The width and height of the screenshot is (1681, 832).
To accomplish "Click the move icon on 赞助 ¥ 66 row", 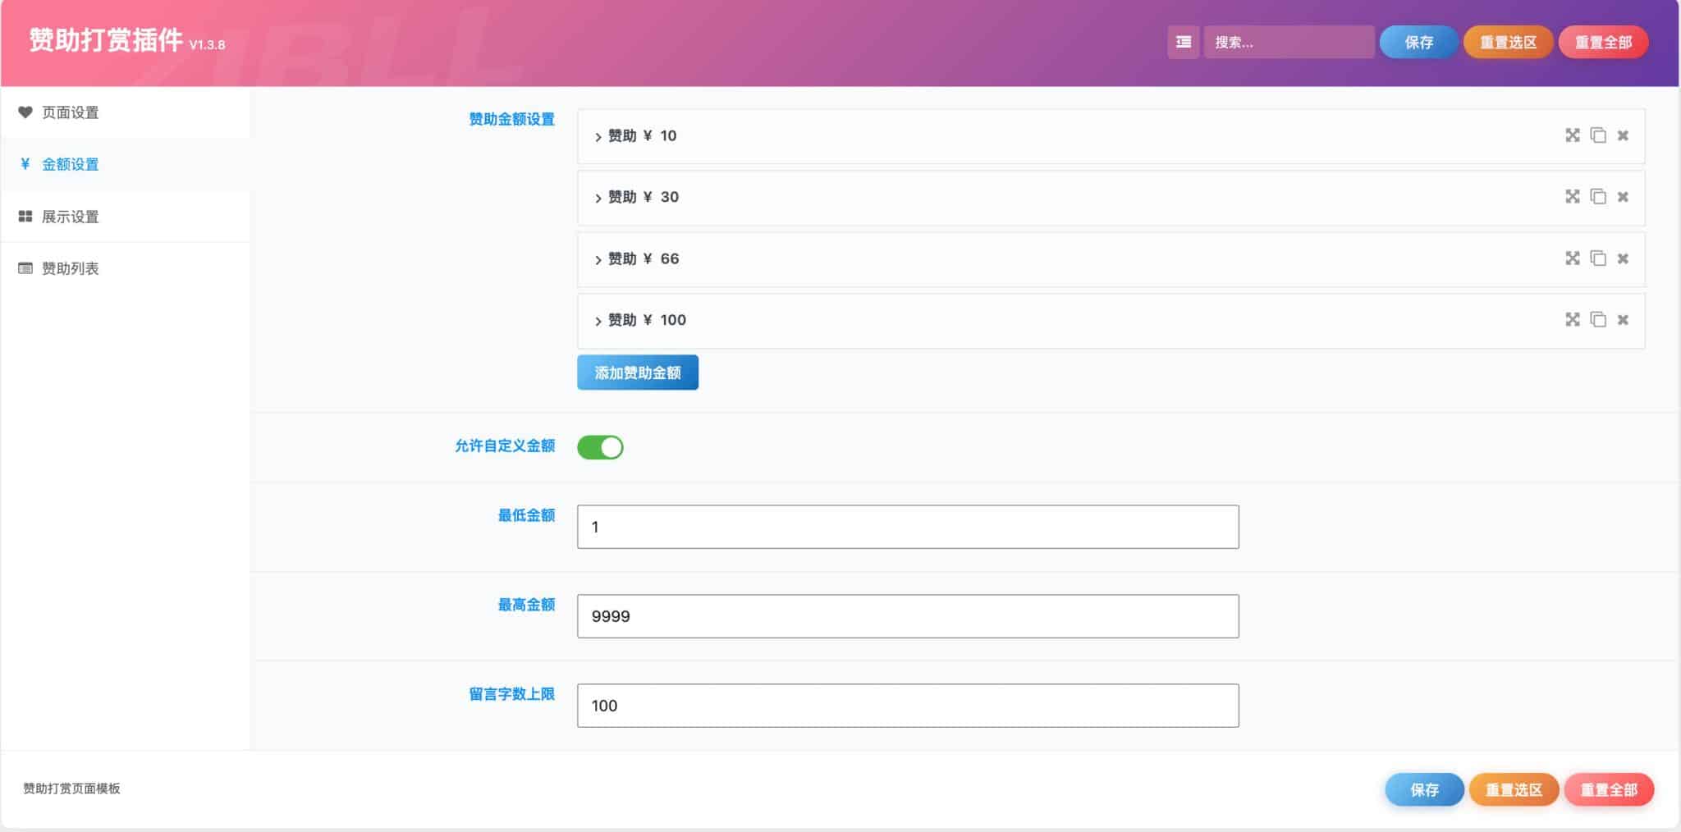I will click(x=1572, y=258).
